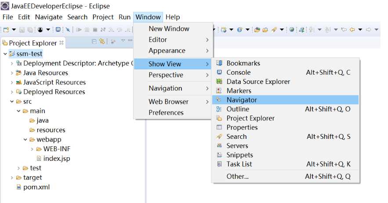Choose New Window from Window menu

173,29
